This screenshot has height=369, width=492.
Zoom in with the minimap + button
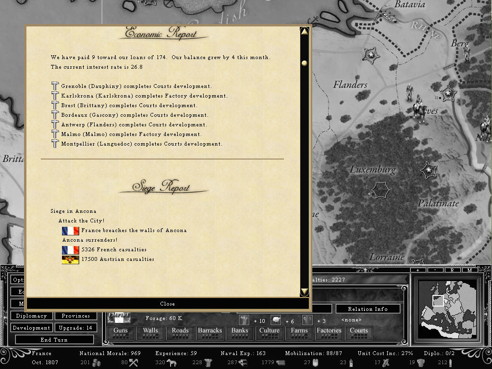[x=418, y=270]
